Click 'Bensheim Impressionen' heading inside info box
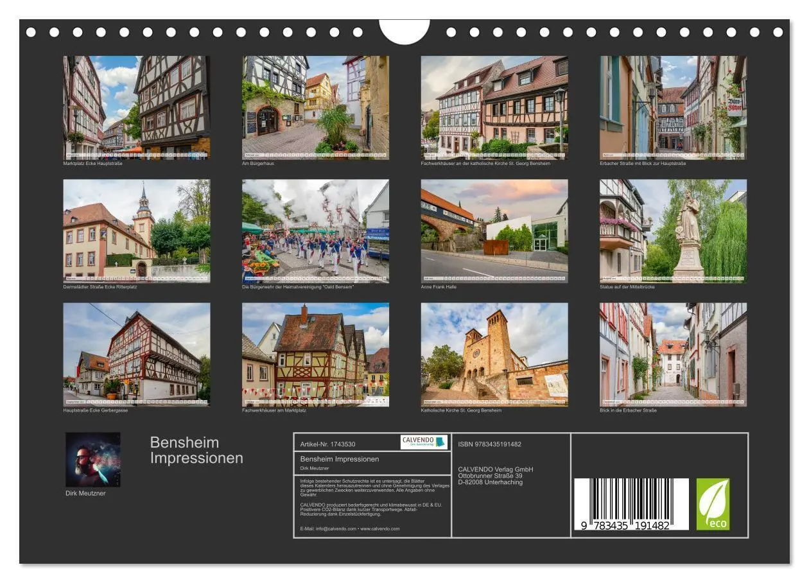The height and width of the screenshot is (583, 809). (340, 459)
